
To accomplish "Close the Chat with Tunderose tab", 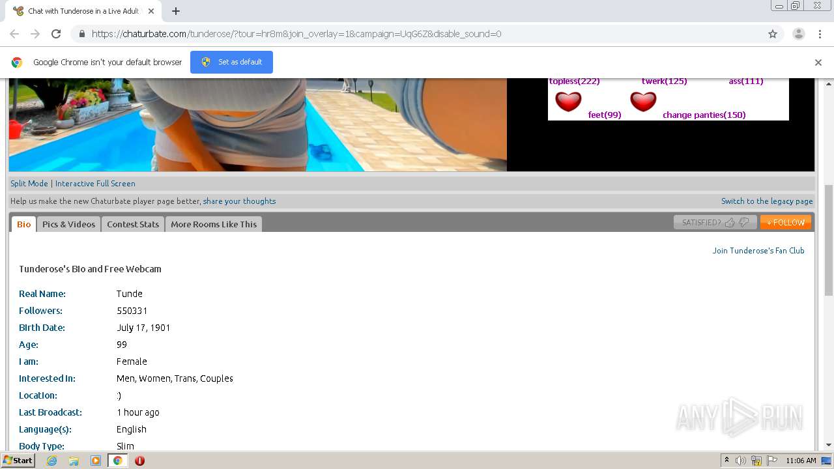I will 151,11.
